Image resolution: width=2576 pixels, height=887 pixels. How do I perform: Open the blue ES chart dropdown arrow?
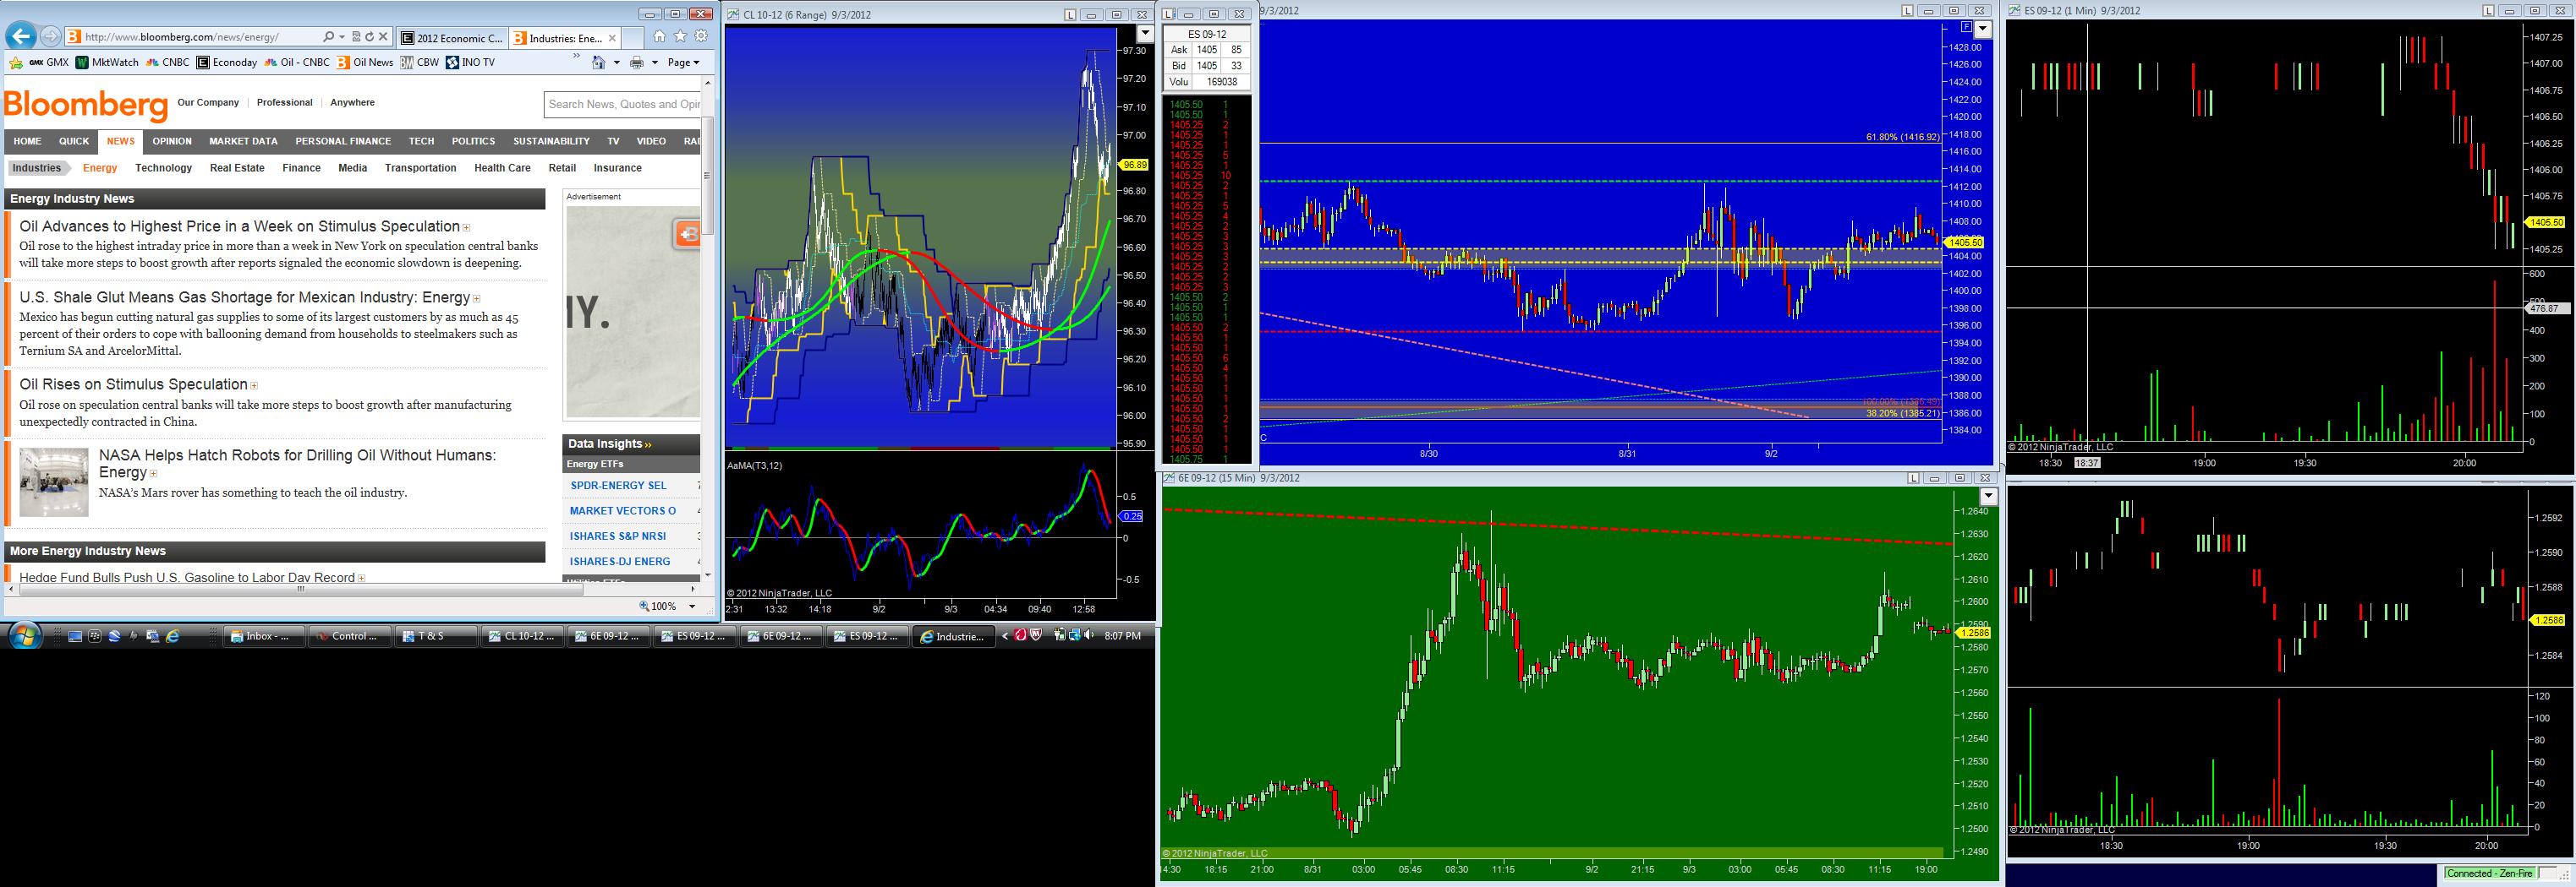point(1982,29)
